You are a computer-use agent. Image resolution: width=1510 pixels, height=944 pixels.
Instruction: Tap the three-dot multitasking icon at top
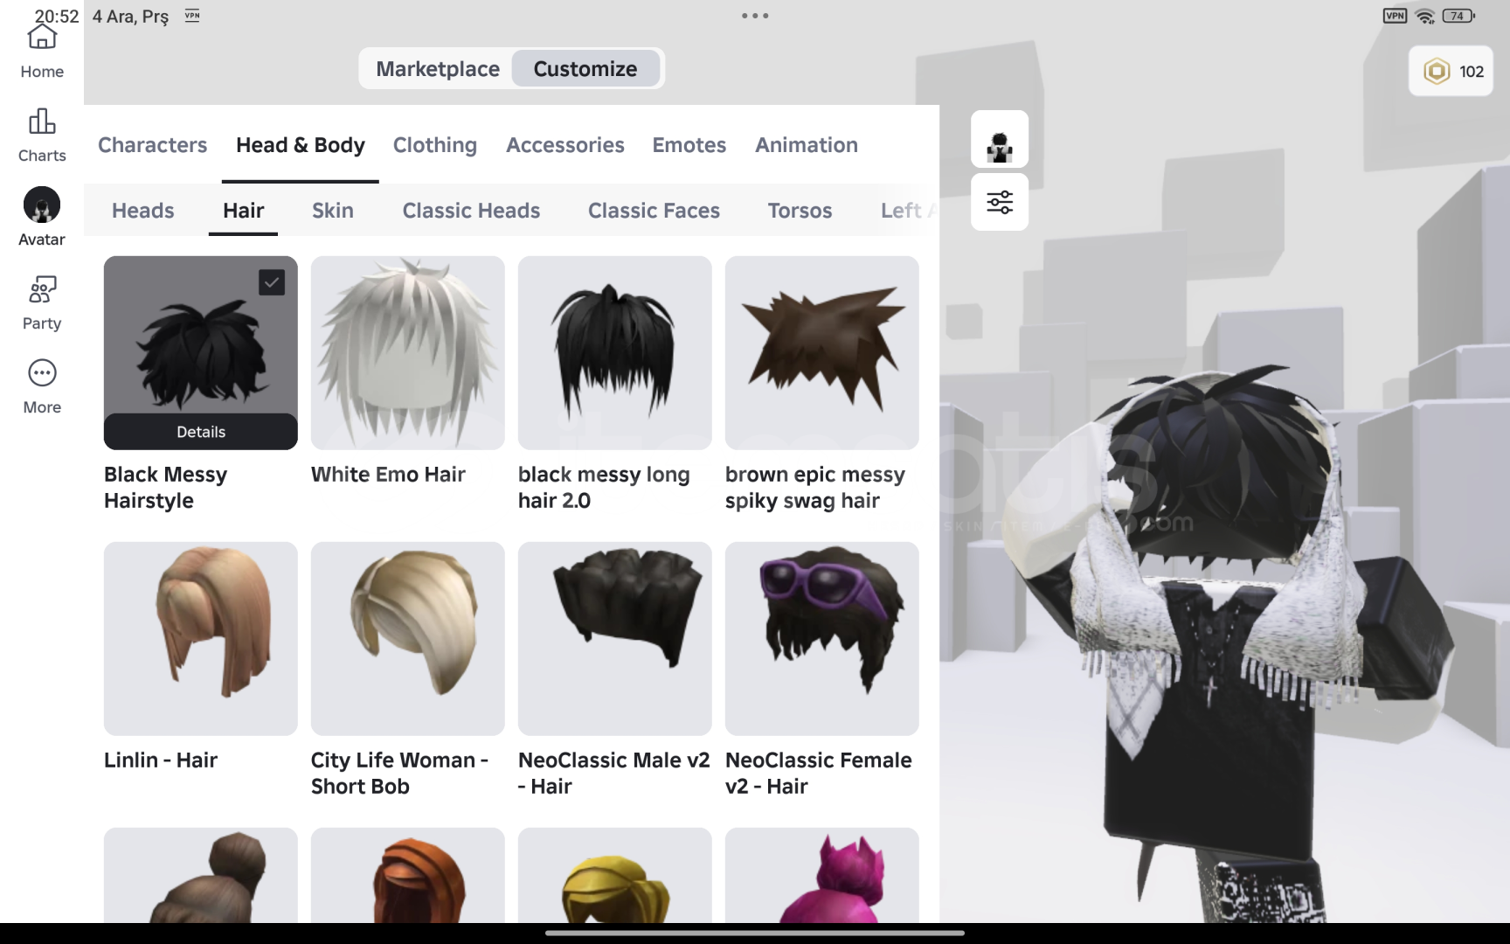pyautogui.click(x=755, y=16)
